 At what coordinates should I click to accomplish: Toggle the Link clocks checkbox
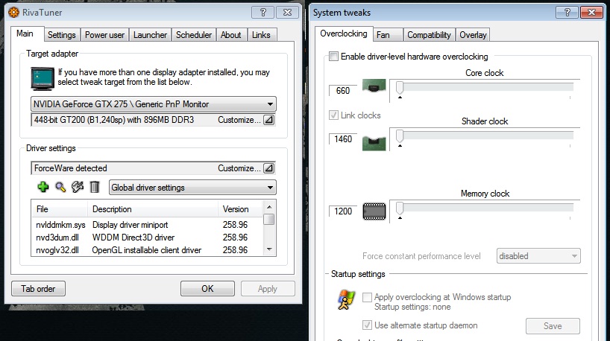(333, 115)
